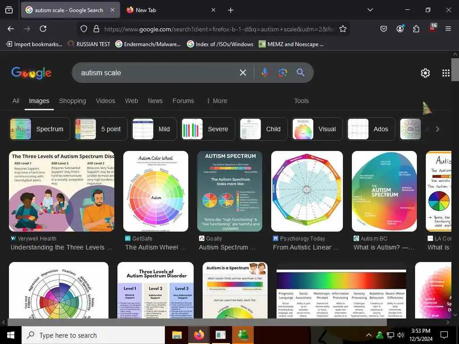
Task: Filter images by Severe chip
Action: [208, 129]
